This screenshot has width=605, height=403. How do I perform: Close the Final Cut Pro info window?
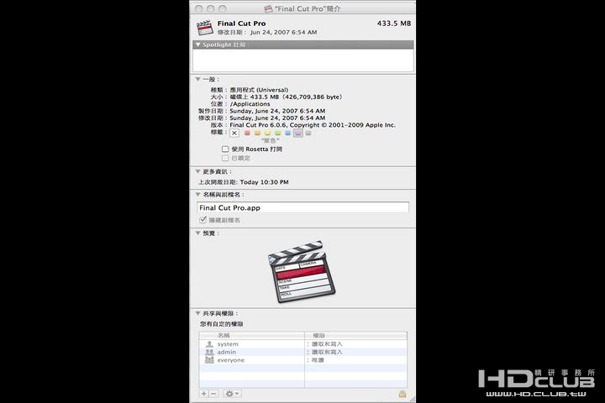pos(198,8)
